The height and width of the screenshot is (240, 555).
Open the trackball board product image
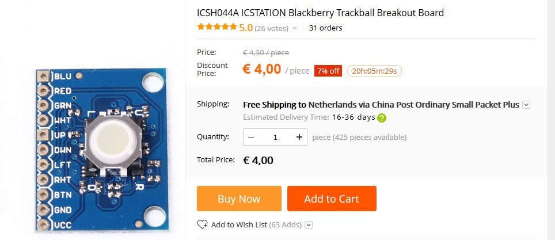point(102,150)
